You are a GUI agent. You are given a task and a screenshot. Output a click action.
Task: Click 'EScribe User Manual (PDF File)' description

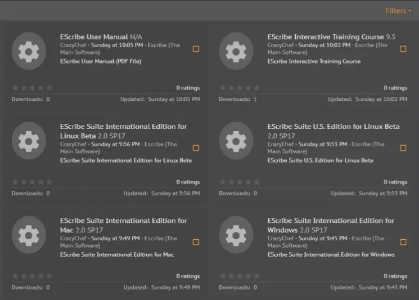coord(101,61)
